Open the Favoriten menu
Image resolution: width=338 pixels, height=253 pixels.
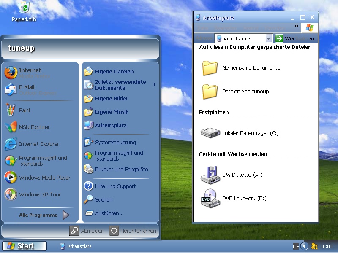coord(275,28)
